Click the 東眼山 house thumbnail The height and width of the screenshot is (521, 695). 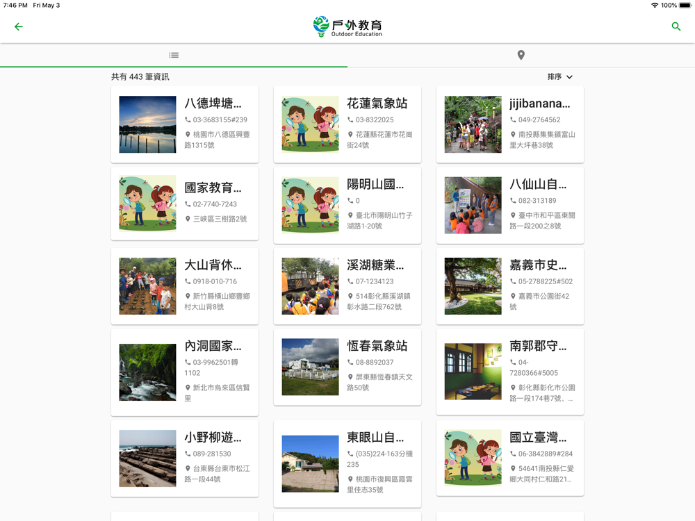pyautogui.click(x=310, y=464)
